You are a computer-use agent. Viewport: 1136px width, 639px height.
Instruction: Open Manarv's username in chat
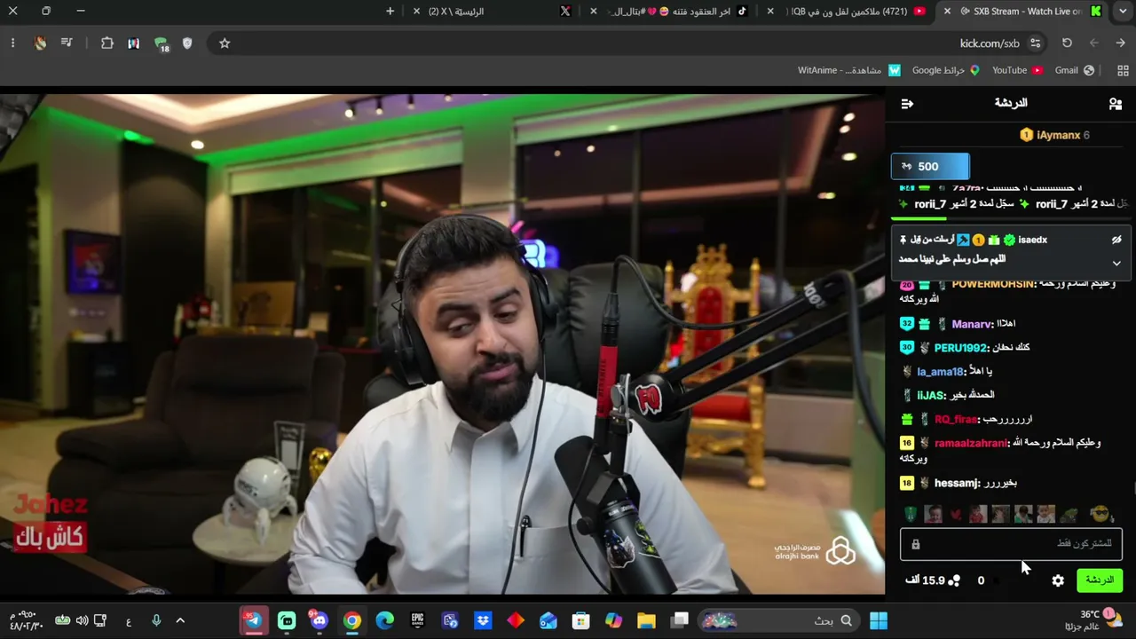coord(972,324)
